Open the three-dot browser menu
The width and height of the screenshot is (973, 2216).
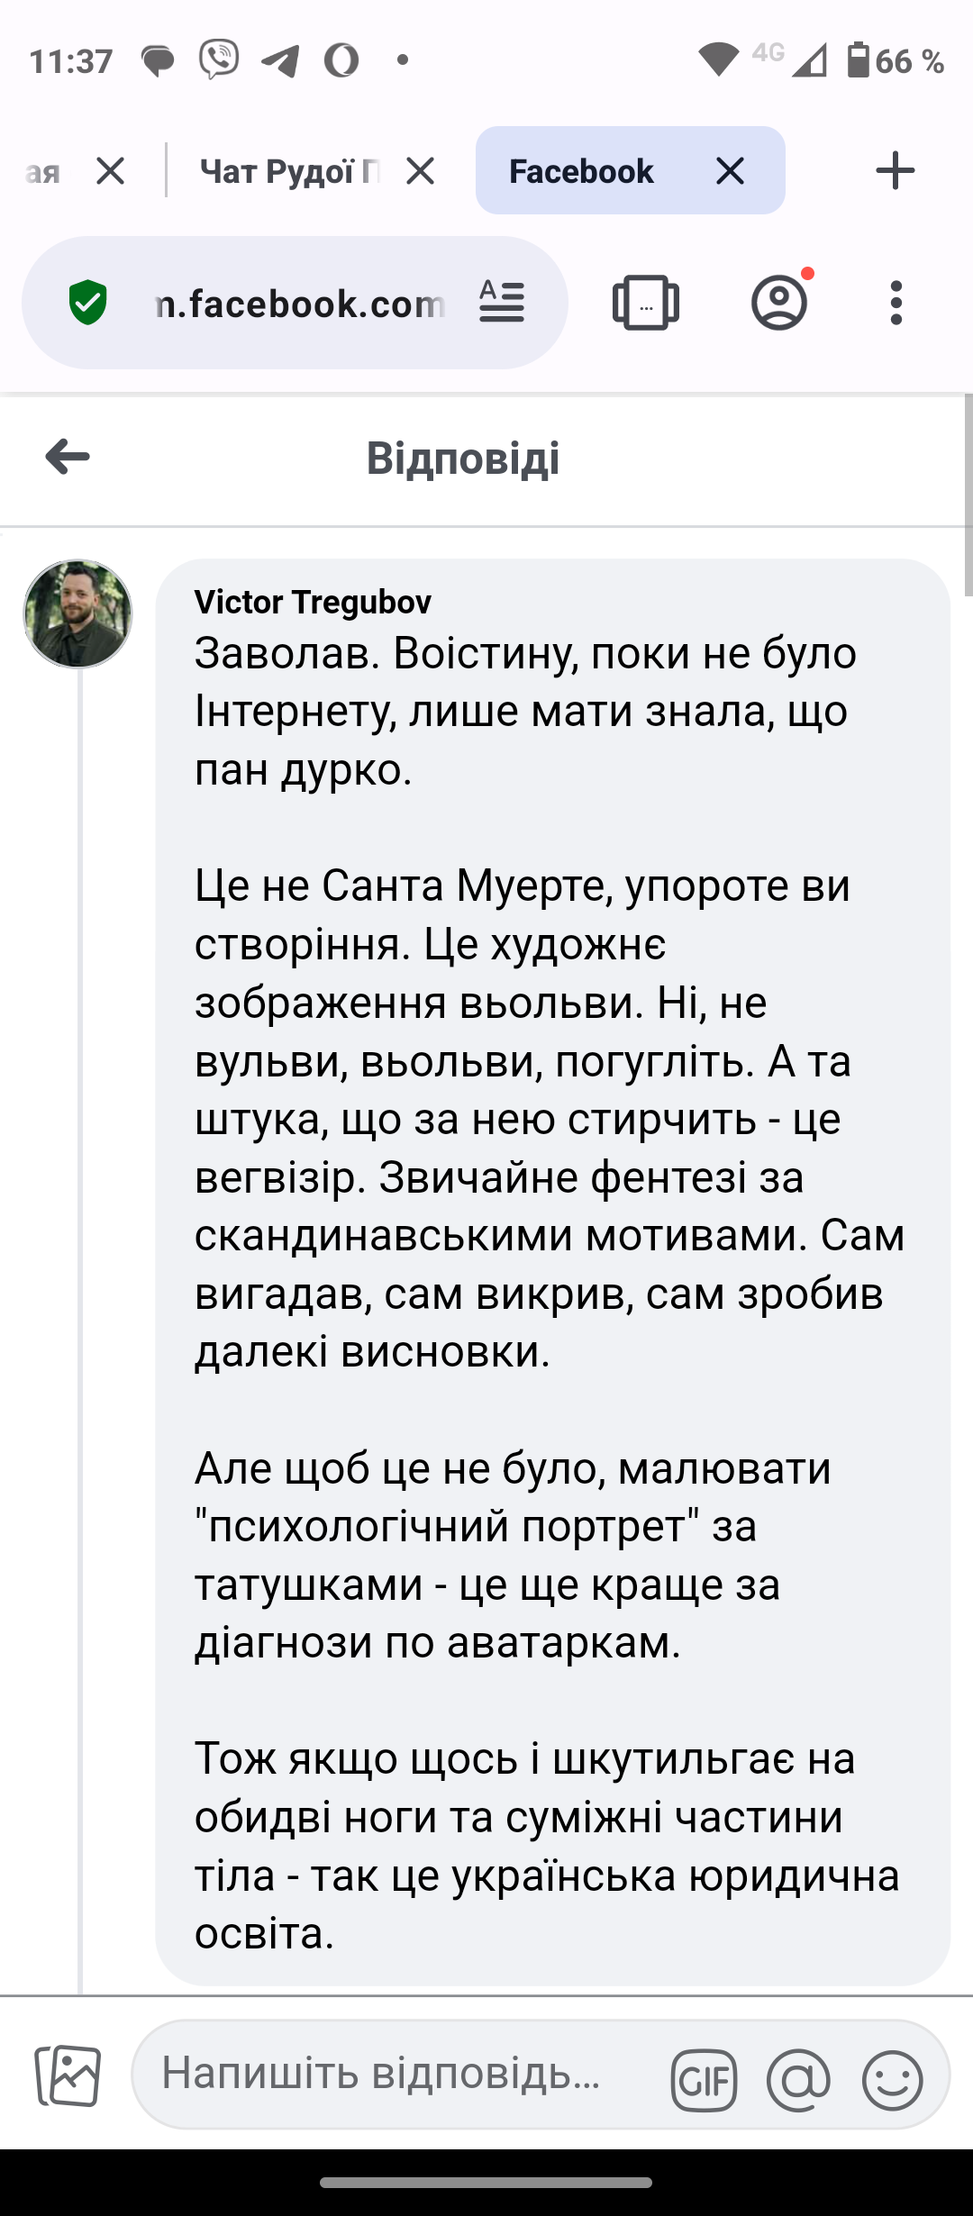pos(896,303)
